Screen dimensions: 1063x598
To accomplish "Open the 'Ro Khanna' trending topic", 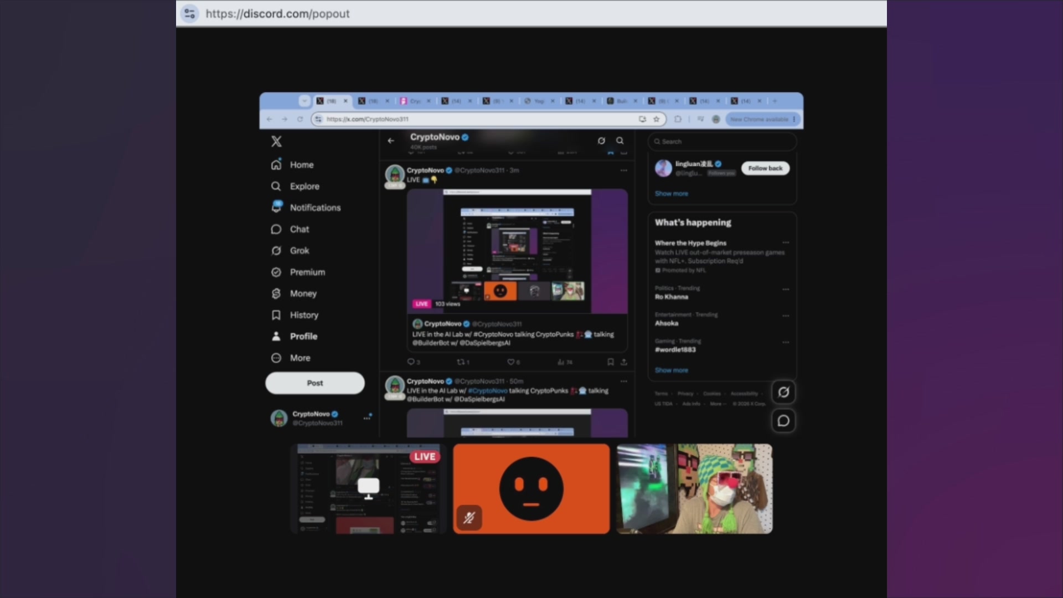I will pyautogui.click(x=722, y=293).
